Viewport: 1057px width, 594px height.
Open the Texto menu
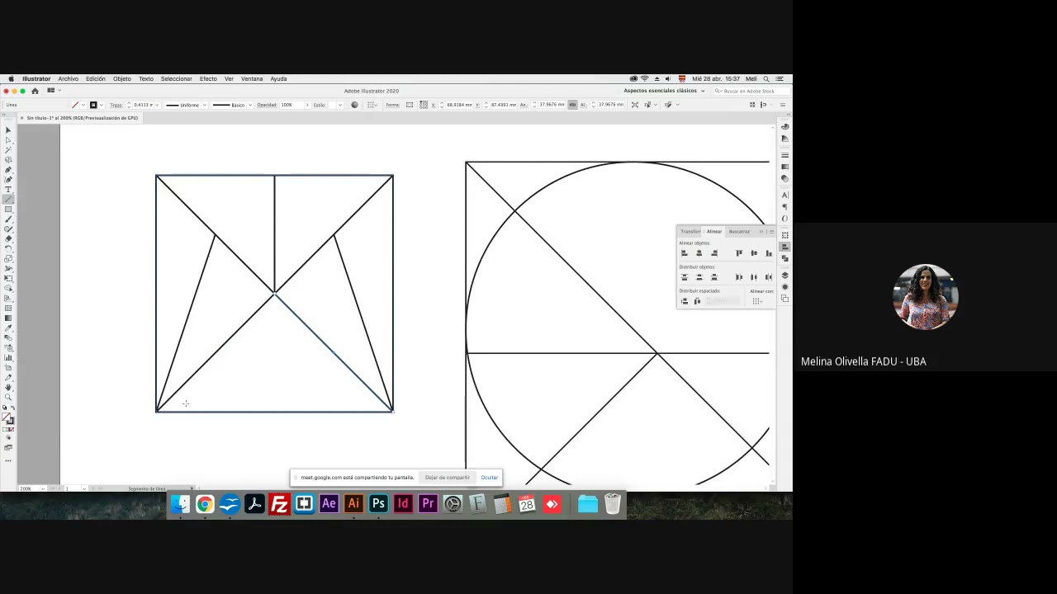pyautogui.click(x=146, y=78)
